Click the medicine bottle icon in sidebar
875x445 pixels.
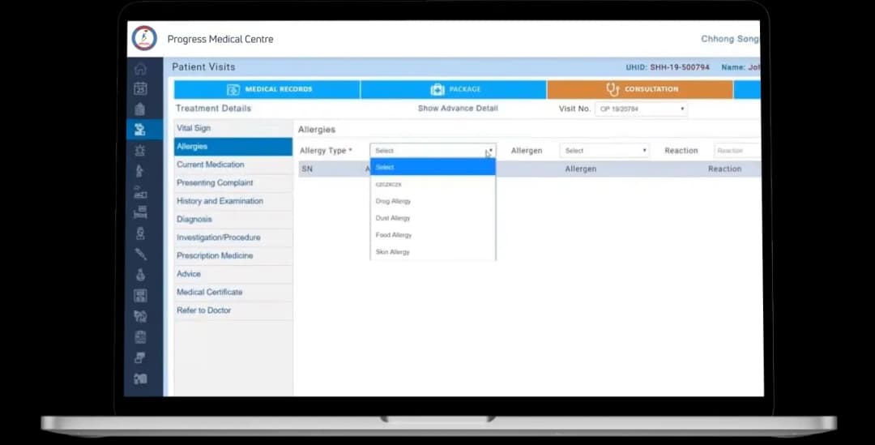click(140, 276)
